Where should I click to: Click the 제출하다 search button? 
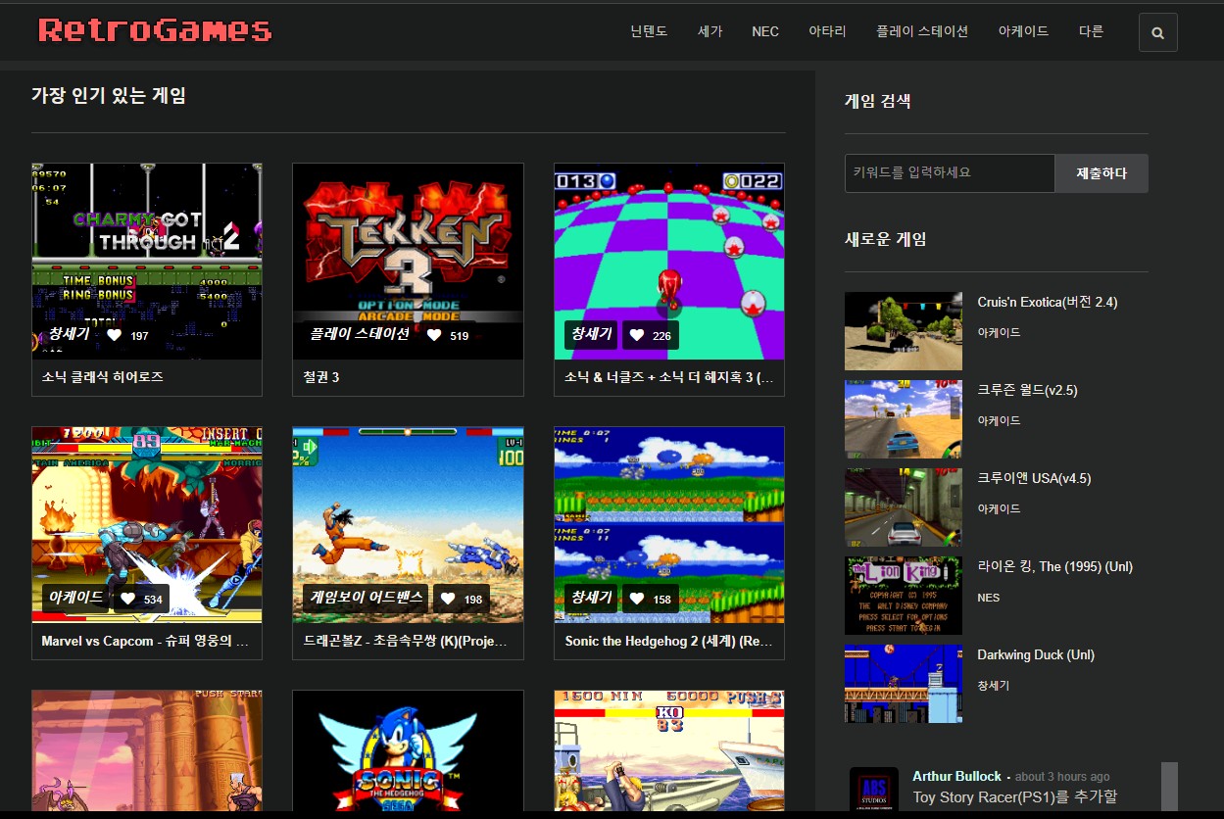click(x=1102, y=173)
